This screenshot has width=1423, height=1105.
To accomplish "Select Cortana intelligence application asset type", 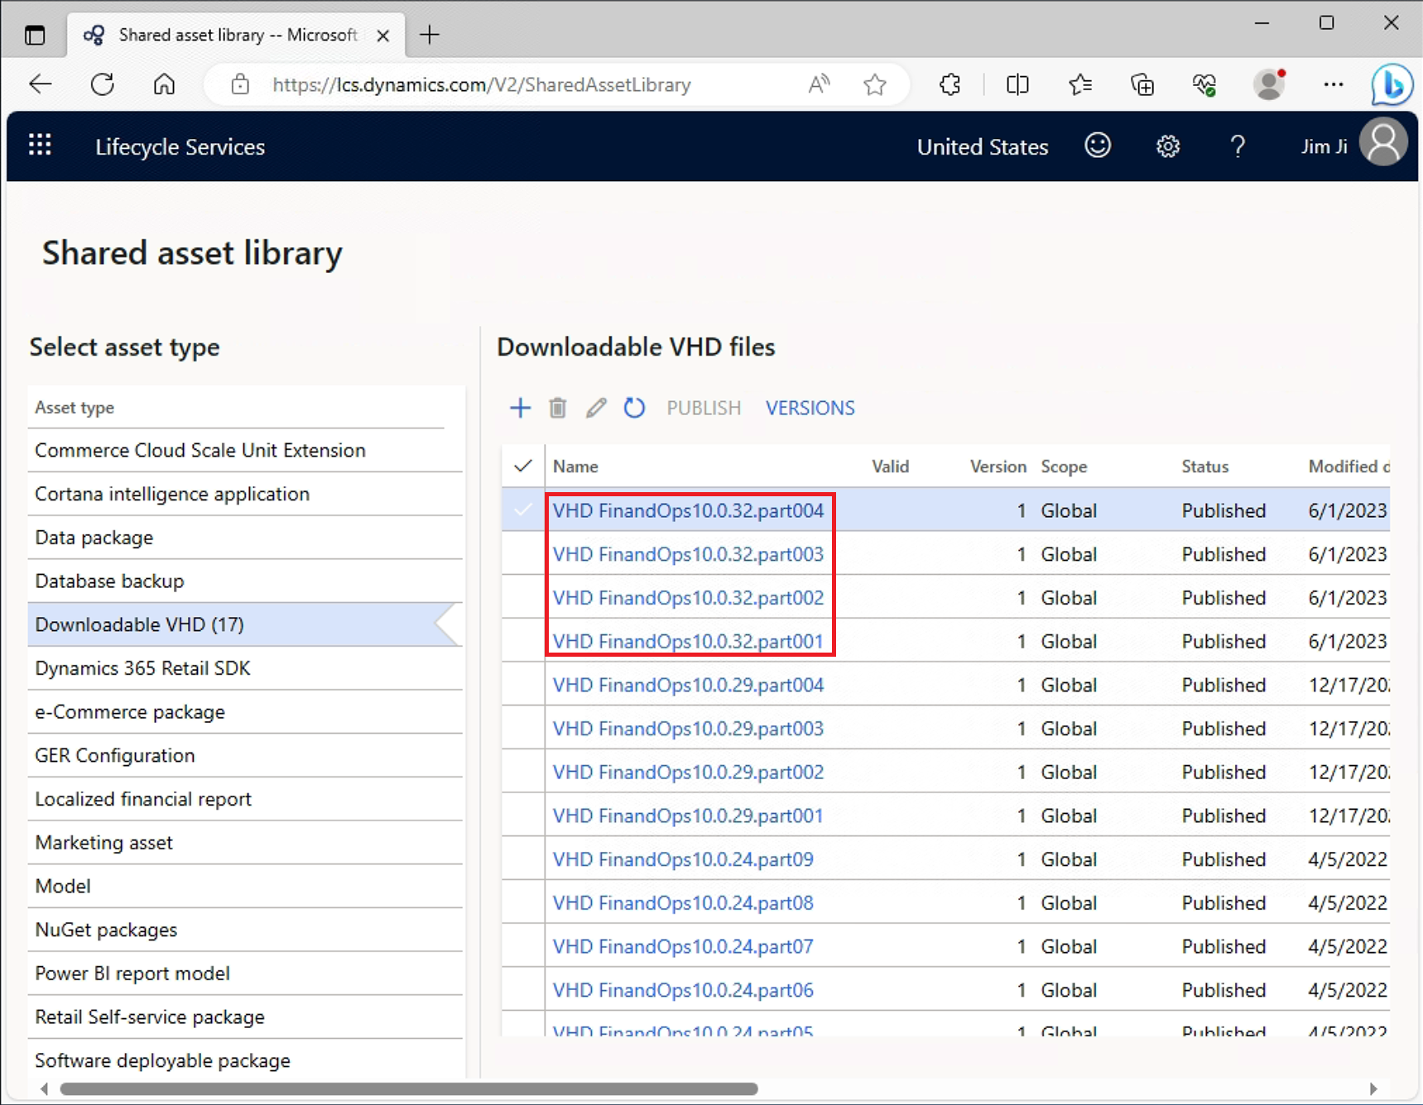I will [245, 494].
